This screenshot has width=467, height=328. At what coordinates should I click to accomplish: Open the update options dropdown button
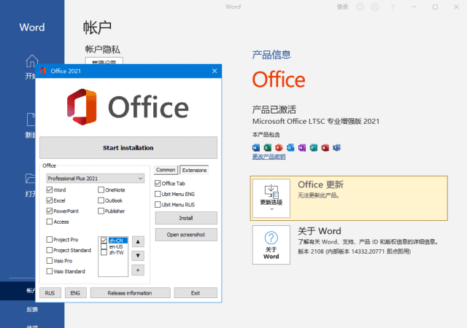[x=271, y=198]
